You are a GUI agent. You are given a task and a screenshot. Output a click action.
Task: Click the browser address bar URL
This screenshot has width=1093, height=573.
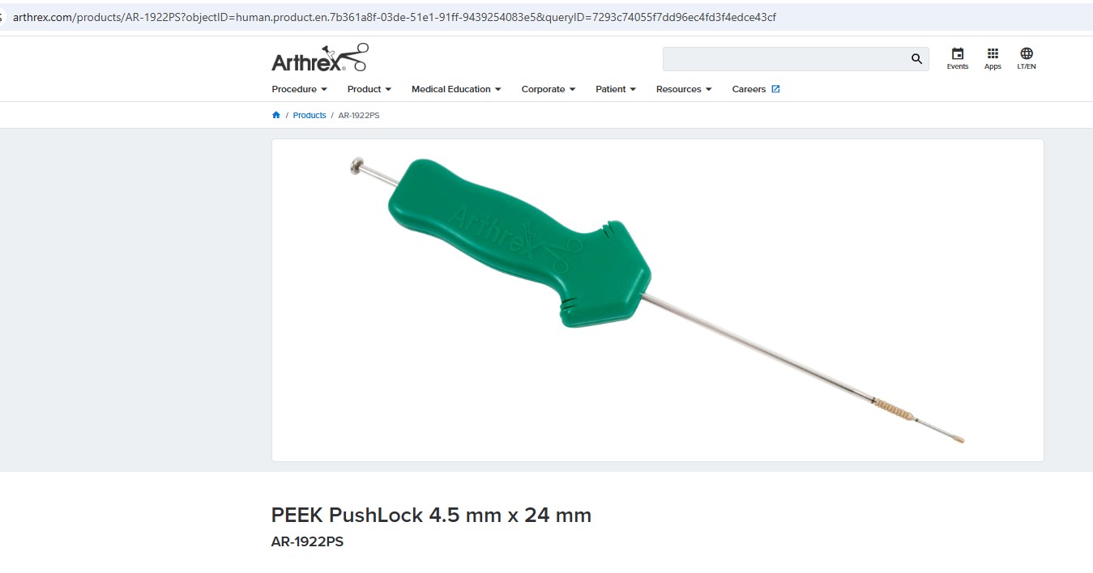point(395,17)
